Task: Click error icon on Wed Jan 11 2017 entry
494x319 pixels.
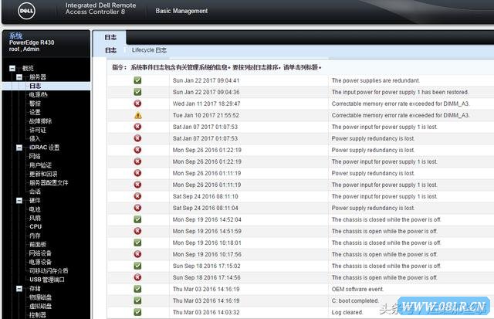Action: pos(137,104)
